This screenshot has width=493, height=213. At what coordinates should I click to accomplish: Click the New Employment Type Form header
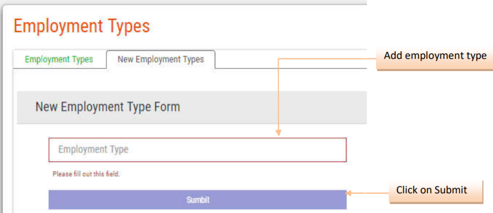[107, 107]
